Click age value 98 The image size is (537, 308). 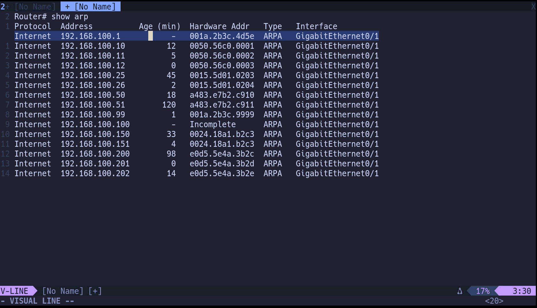[x=171, y=154]
